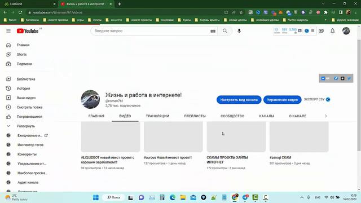Open the forum bookmark folder
This screenshot has height=203, width=361.
11,20
